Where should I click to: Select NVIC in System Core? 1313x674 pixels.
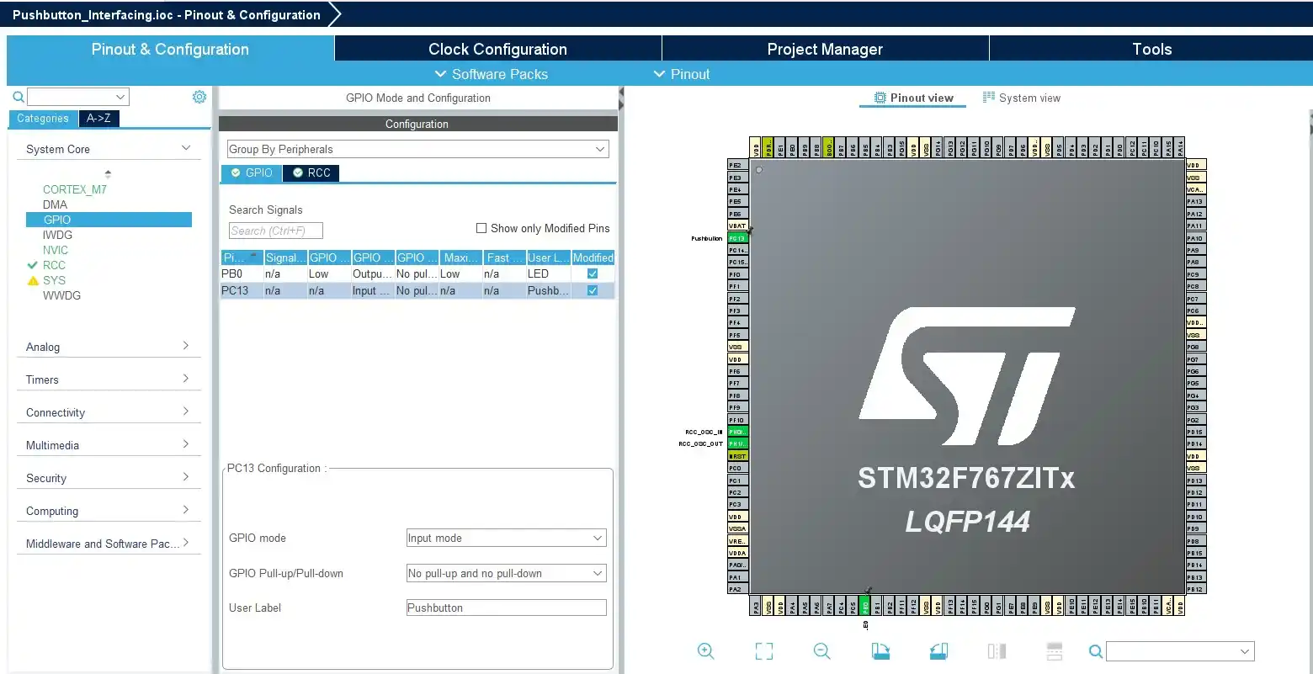point(56,250)
